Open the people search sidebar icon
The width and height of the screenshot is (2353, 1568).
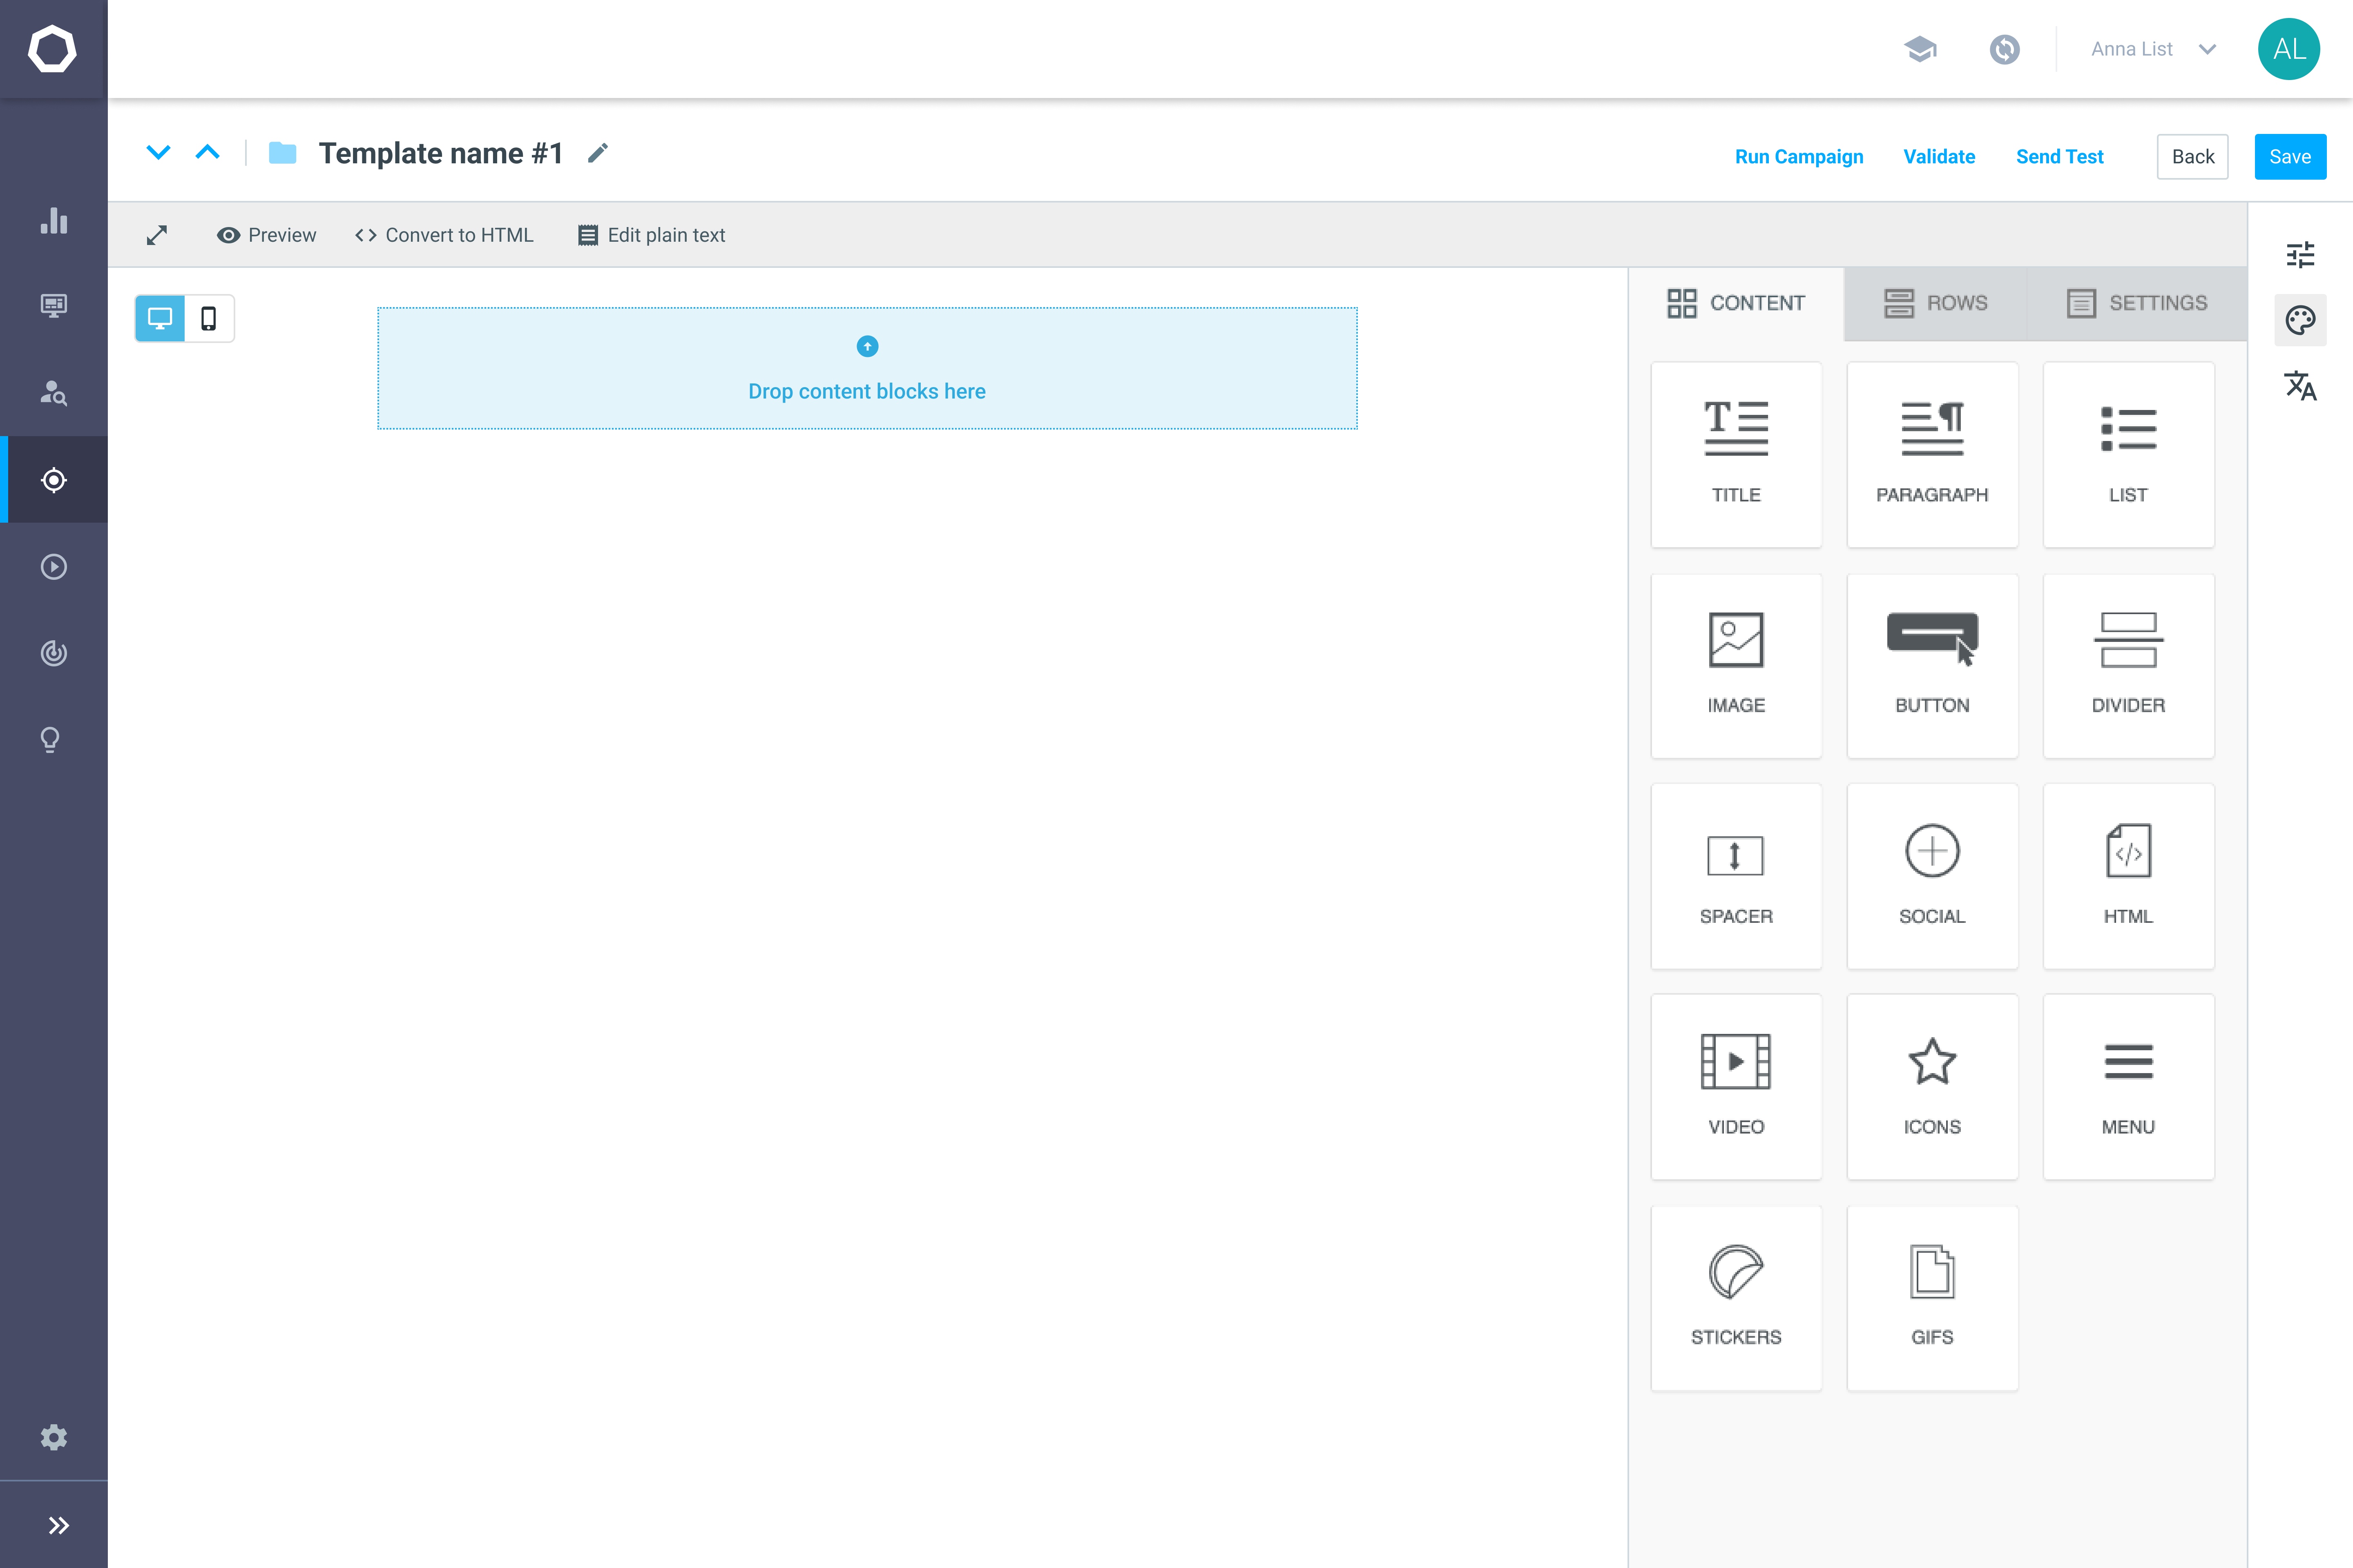click(54, 393)
